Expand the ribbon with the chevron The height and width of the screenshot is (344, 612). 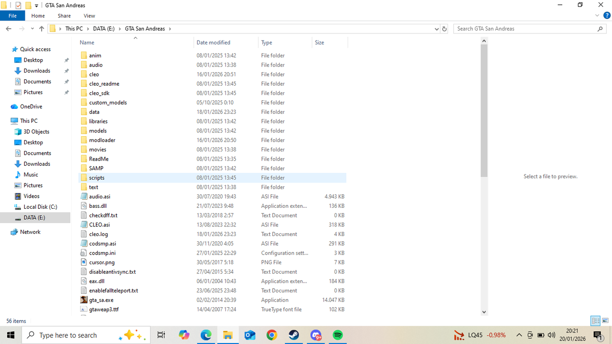(x=597, y=16)
